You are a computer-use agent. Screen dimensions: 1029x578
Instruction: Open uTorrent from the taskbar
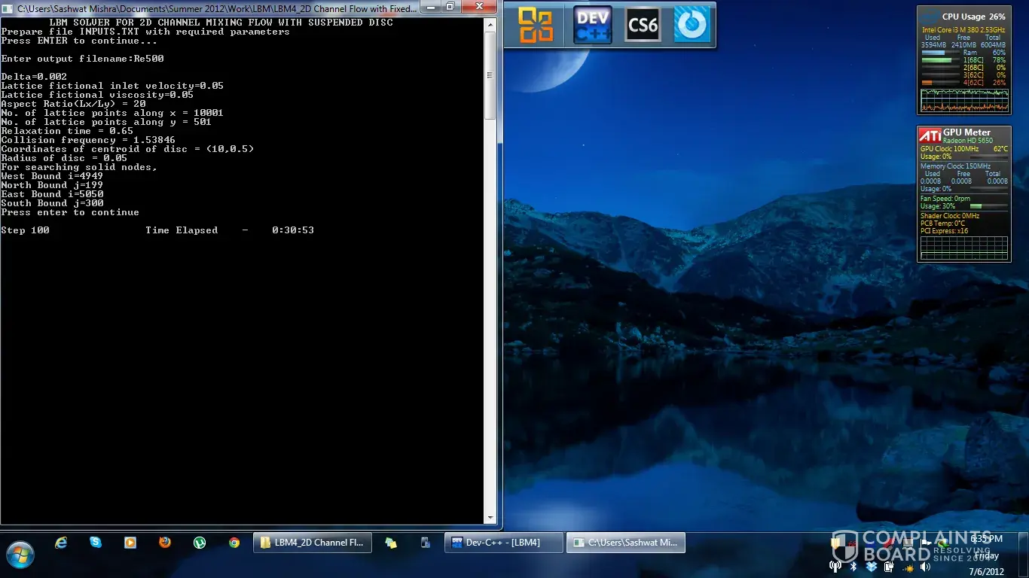coord(200,543)
